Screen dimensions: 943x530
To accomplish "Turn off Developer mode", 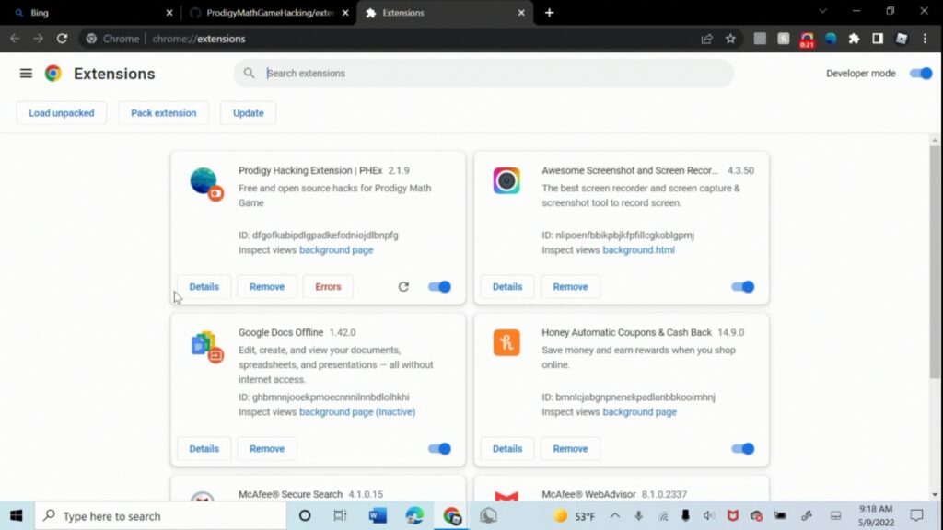I will [920, 74].
